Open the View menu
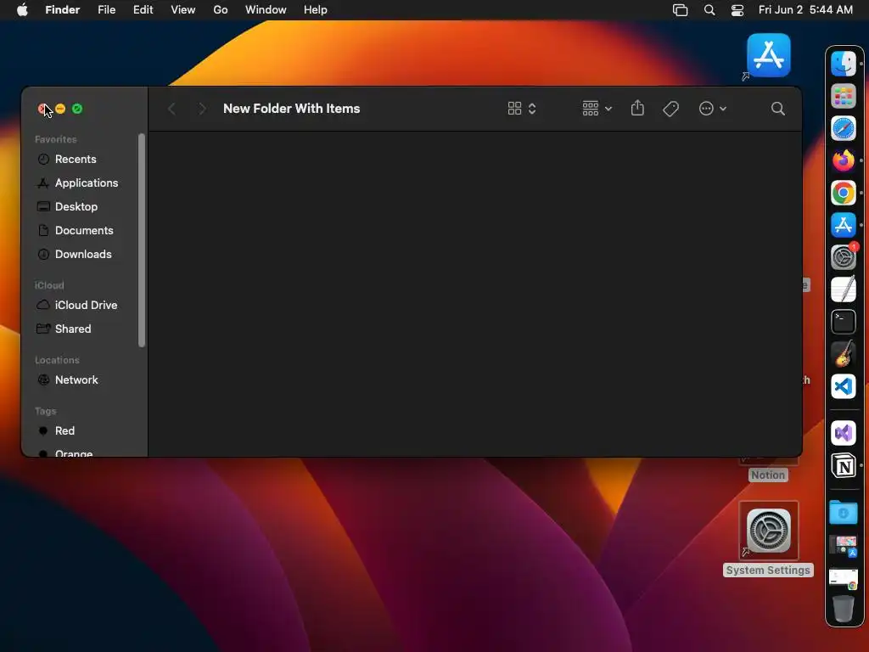The height and width of the screenshot is (652, 869). 183,10
